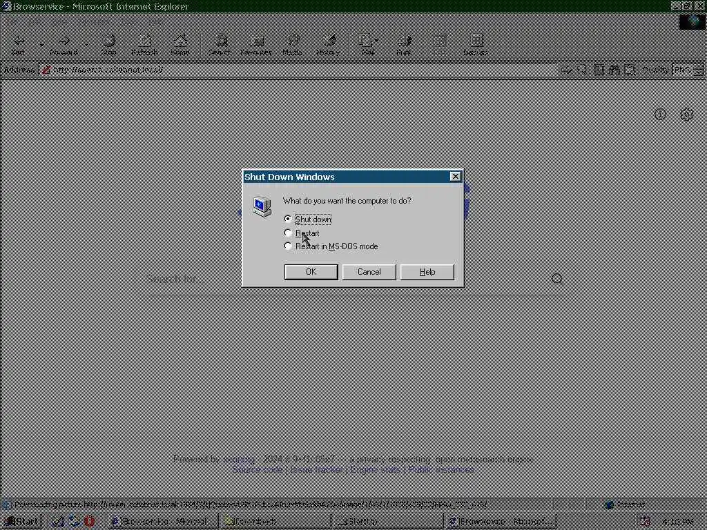This screenshot has width=707, height=530.
Task: Close the Shut Down Windows dialog
Action: coord(456,177)
